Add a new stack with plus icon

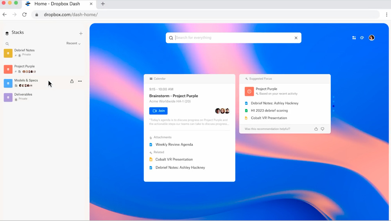[81, 34]
